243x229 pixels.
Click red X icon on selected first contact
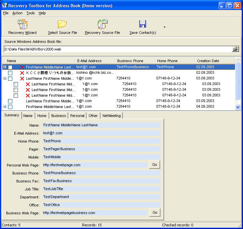click(x=22, y=67)
